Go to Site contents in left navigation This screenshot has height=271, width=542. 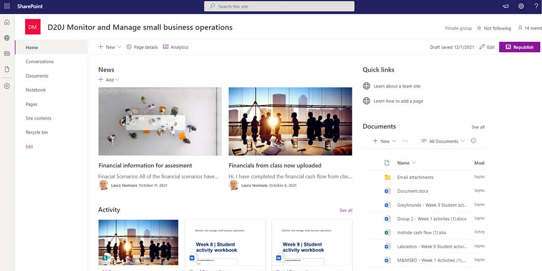[39, 118]
